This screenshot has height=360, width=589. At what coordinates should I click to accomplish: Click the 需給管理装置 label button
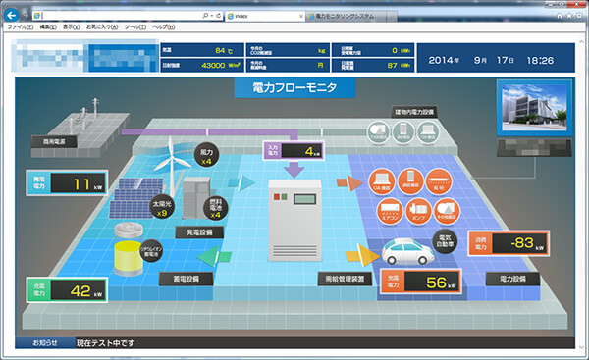point(345,279)
